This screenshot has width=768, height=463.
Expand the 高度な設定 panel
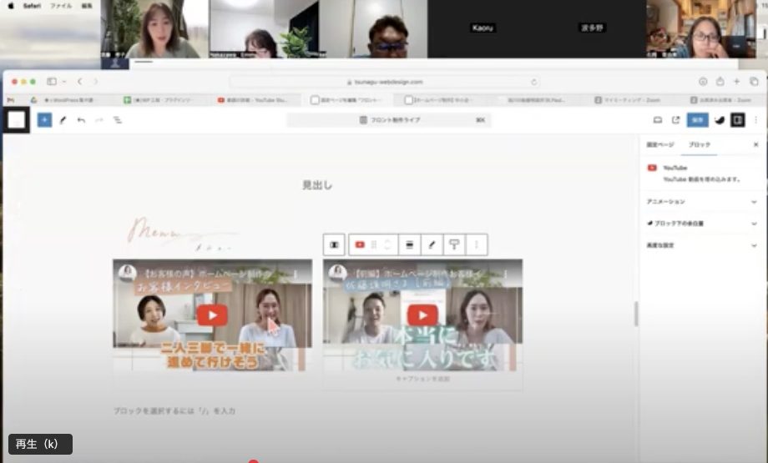click(700, 245)
